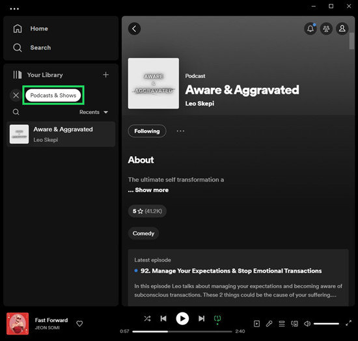This screenshot has height=341, width=358.
Task: Open Now Playing view icon
Action: (256, 323)
